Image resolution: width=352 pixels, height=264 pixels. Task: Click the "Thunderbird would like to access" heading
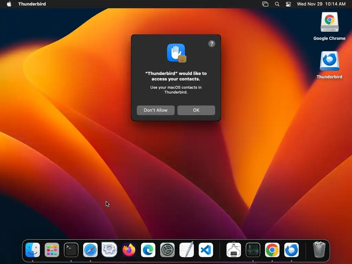click(x=176, y=76)
